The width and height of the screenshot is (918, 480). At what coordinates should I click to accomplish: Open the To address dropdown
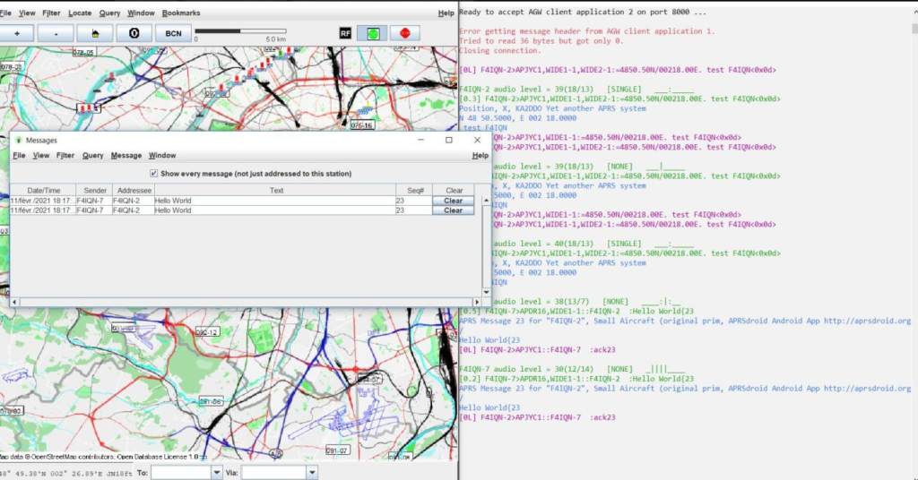[x=215, y=472]
